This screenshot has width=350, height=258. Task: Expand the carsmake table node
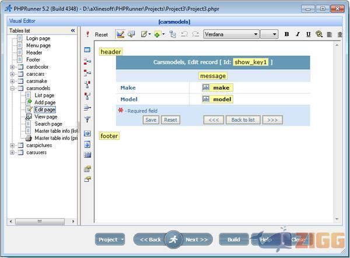(12, 81)
